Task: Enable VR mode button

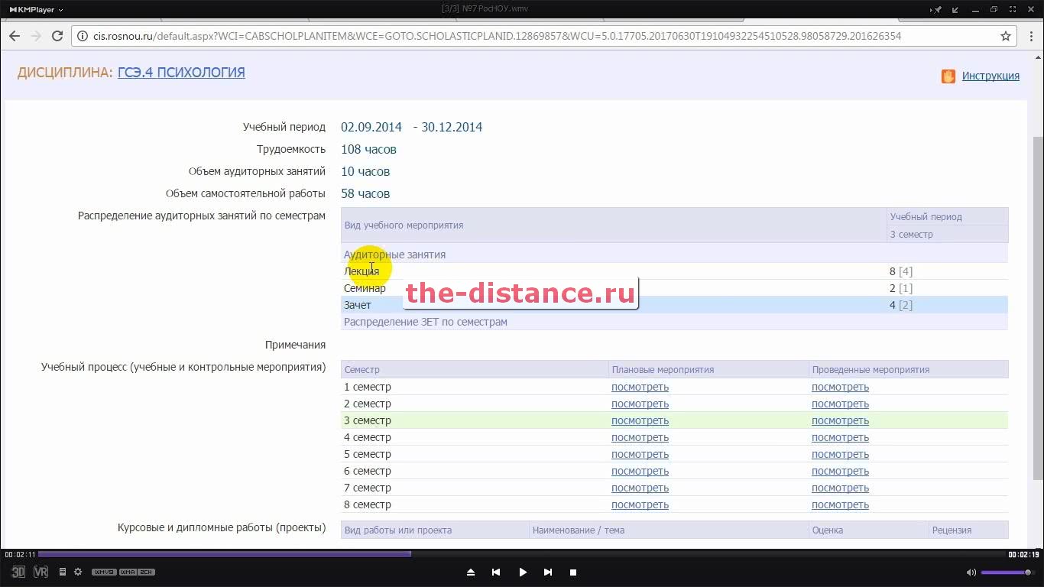Action: 41,572
